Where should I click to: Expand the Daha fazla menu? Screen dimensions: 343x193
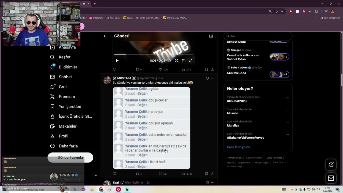[64, 146]
